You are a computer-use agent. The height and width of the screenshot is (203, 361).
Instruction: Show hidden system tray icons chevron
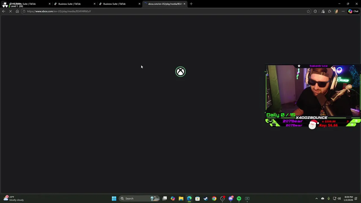coord(316,198)
